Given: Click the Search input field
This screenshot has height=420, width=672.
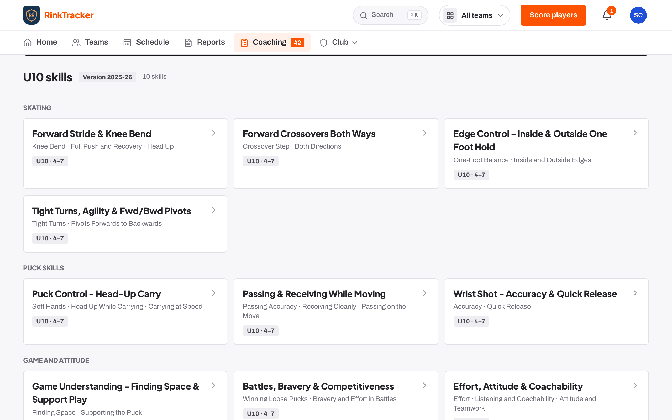Looking at the screenshot, I should coord(390,15).
